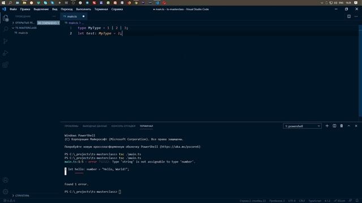Switch to the Выходные данные panel tab
Screen dimensions: 362x203
(94, 126)
